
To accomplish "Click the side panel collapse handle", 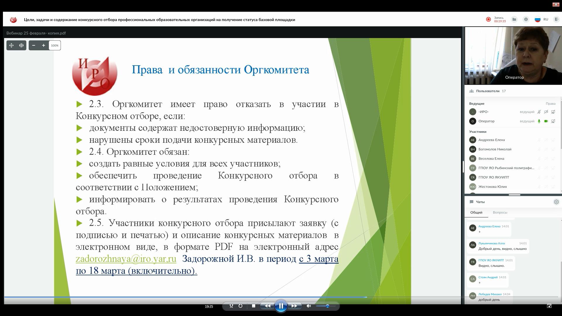I will (x=463, y=167).
